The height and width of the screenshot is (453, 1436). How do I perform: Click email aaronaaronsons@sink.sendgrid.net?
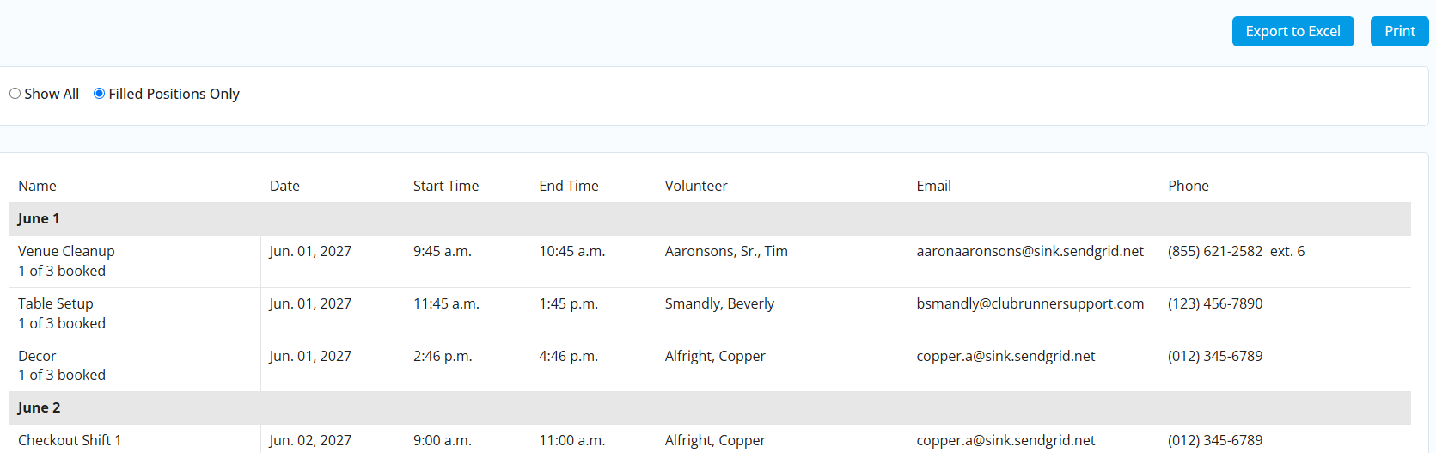(x=1030, y=251)
